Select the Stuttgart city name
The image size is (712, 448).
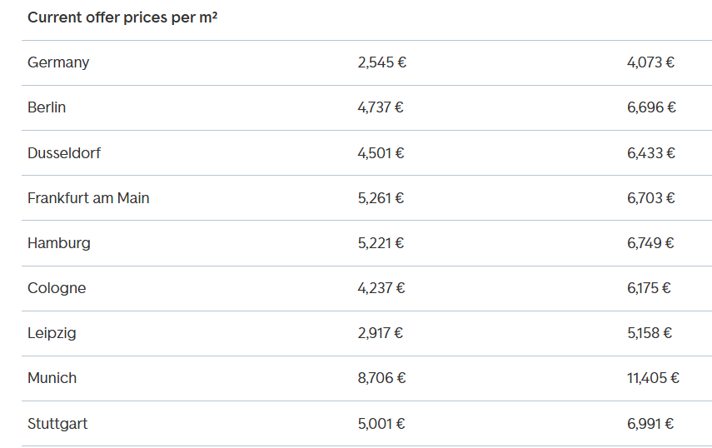tap(57, 424)
